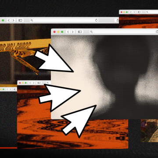158x158 pixels.
Task: Click the yellow button of the large orange static window
Action: pyautogui.click(x=23, y=83)
